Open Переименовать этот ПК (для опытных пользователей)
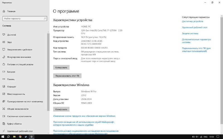 point(196,50)
